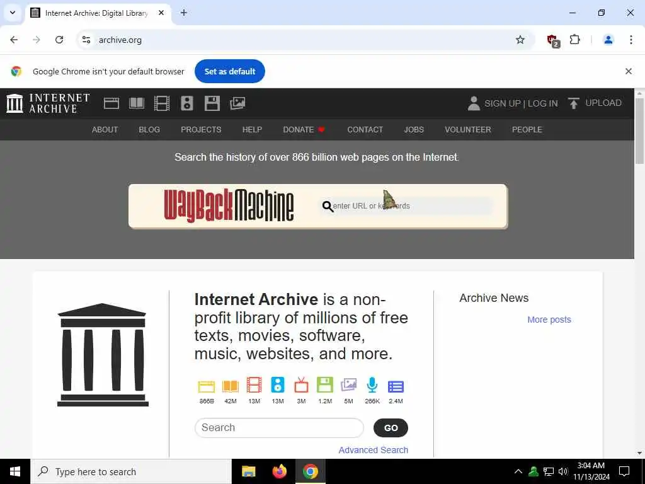Open the PEOPLE menu item
This screenshot has width=645, height=484.
coord(527,129)
